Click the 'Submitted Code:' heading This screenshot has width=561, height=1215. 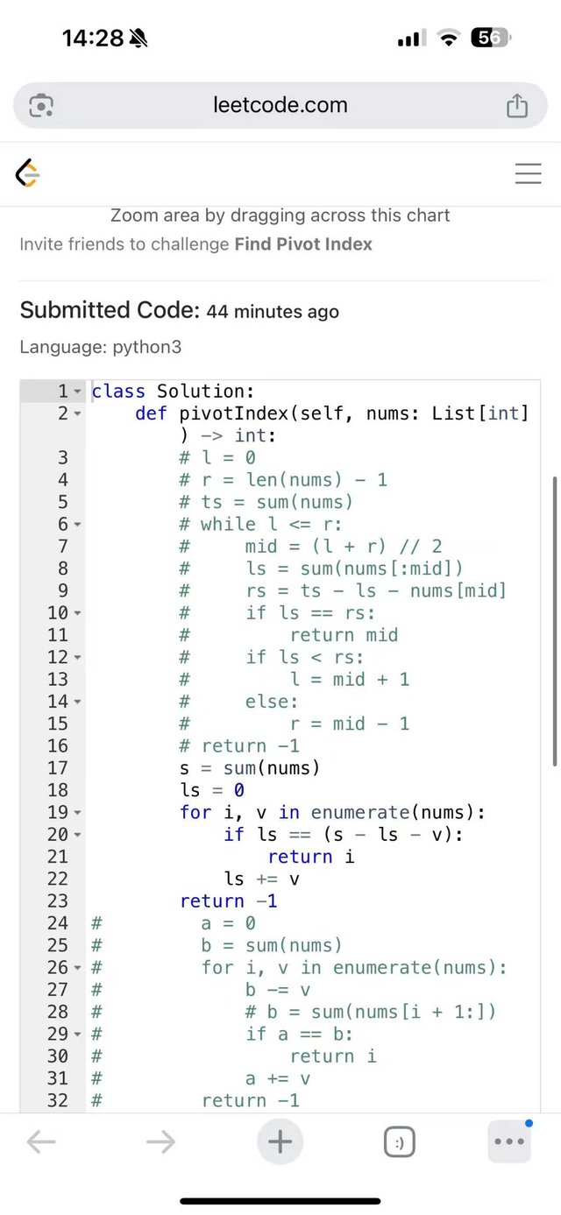[110, 310]
